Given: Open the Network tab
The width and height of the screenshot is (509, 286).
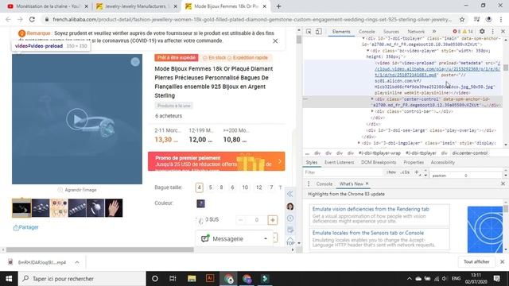Looking at the screenshot, I should (416, 32).
